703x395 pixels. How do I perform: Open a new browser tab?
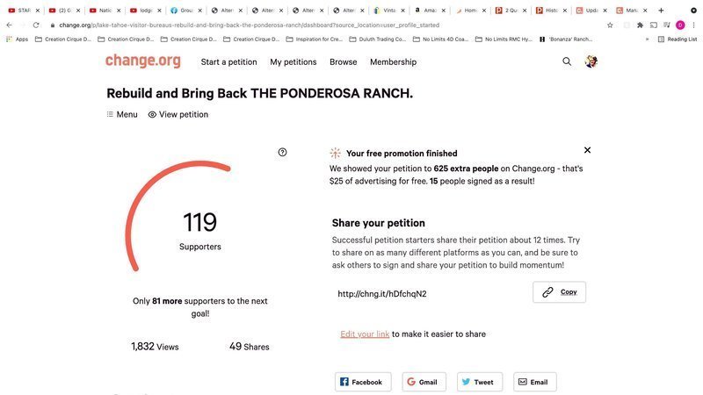point(661,10)
